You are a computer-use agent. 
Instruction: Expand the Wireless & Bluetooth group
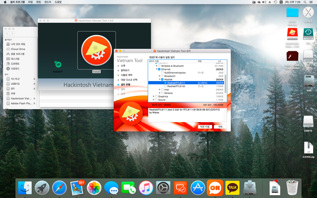click(x=157, y=66)
